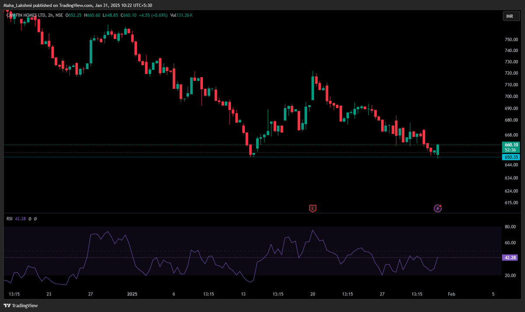This screenshot has width=525, height=312.
Task: Click the 710.00 price axis label
Action: pos(511,85)
